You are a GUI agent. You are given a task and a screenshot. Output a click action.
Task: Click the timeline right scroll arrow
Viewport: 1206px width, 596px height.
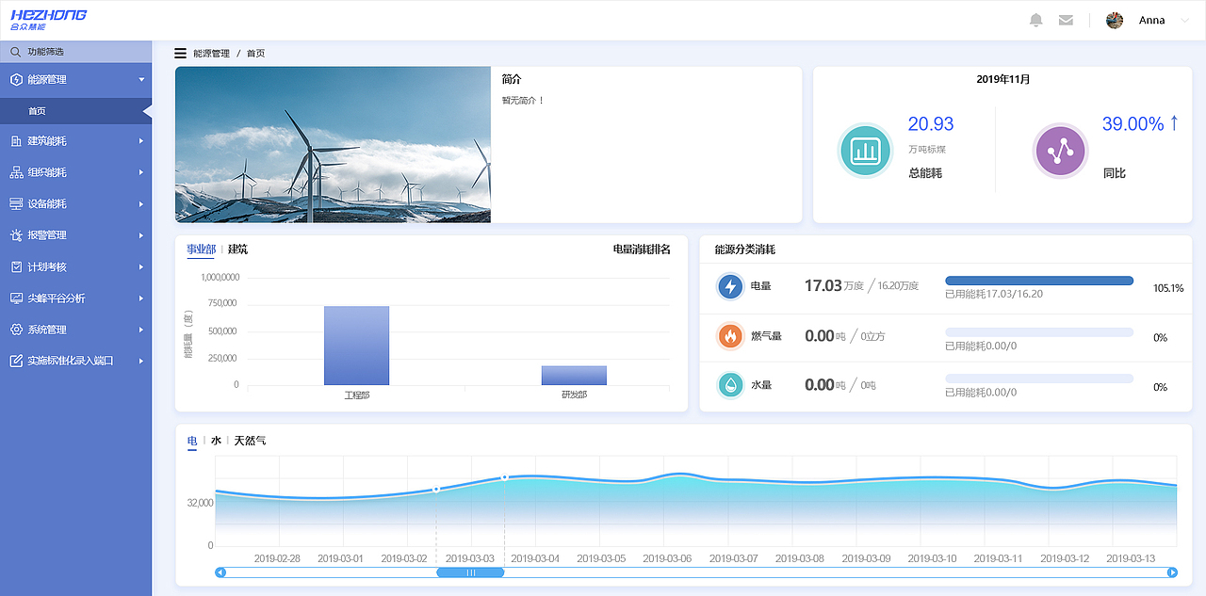[x=1172, y=572]
